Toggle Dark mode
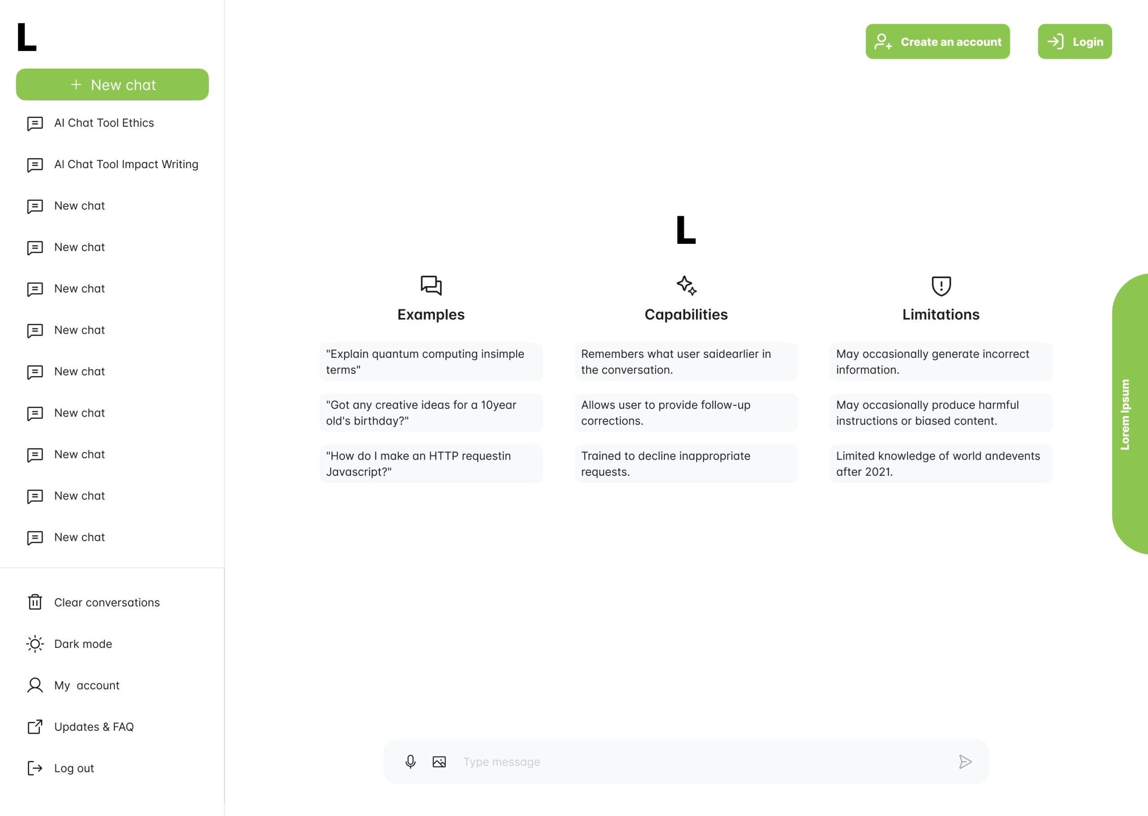Screen dimensions: 1148x816 [x=83, y=644]
